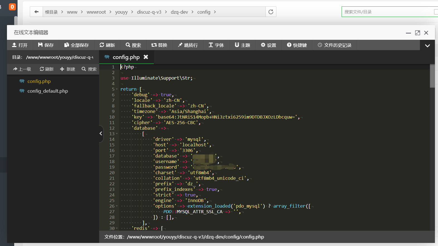
Task: Close the online text editor window
Action: (x=426, y=33)
